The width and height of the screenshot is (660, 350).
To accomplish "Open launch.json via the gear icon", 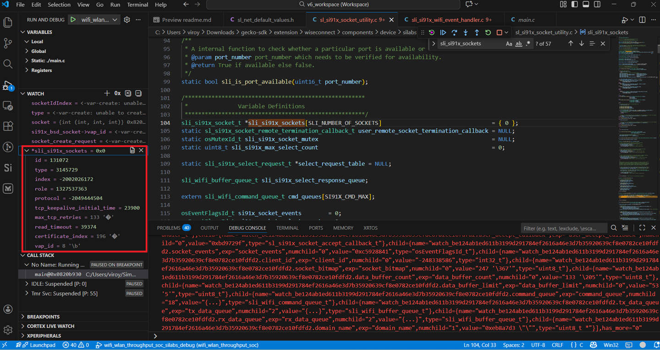I will (x=127, y=20).
